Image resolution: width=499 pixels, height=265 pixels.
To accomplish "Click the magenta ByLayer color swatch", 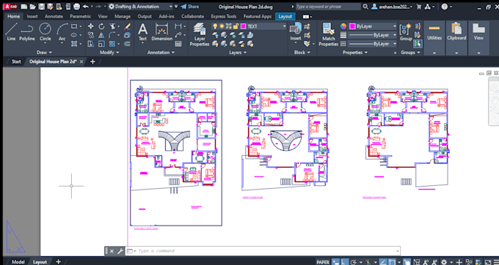I will click(352, 26).
